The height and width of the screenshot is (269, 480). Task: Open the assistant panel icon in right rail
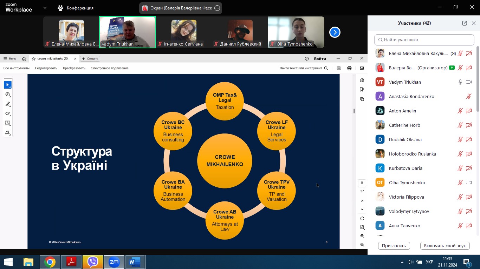coord(362,80)
